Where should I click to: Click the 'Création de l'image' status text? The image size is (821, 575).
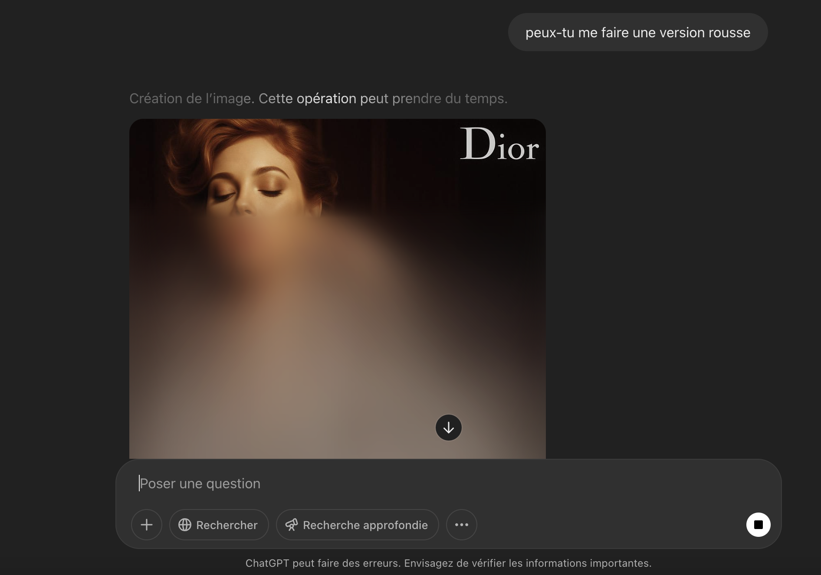(x=191, y=98)
